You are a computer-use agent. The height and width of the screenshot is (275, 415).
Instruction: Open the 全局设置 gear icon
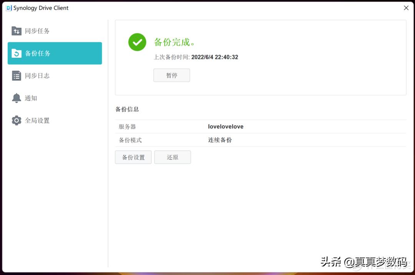(x=16, y=120)
